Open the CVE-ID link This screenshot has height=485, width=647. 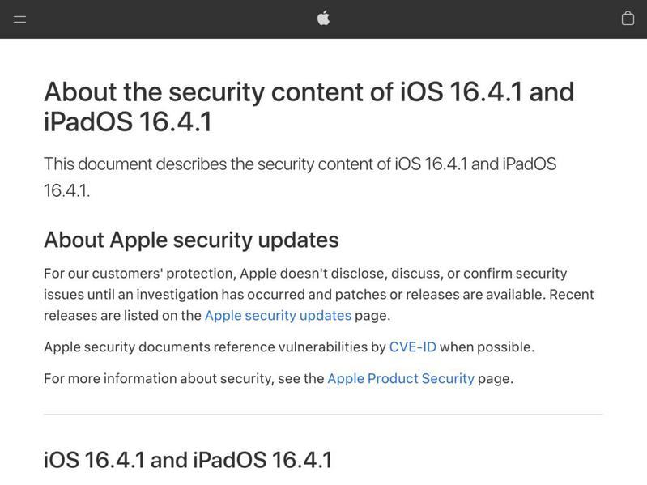tap(413, 347)
